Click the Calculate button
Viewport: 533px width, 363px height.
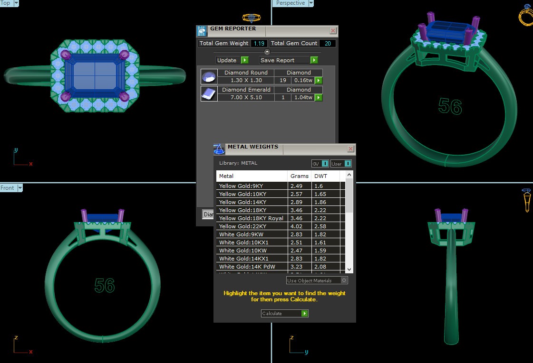point(284,314)
